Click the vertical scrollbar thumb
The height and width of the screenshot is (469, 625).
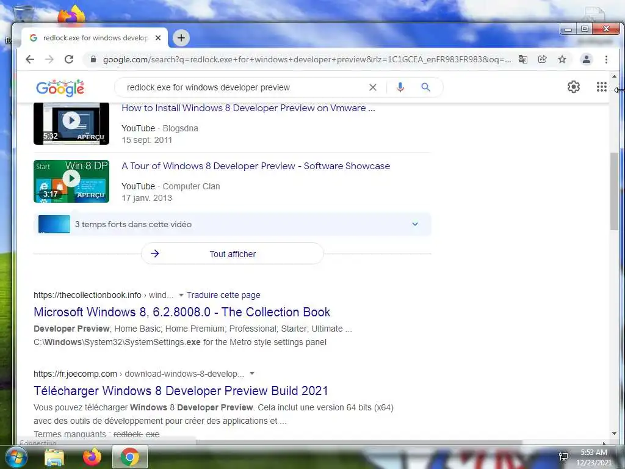pyautogui.click(x=614, y=191)
